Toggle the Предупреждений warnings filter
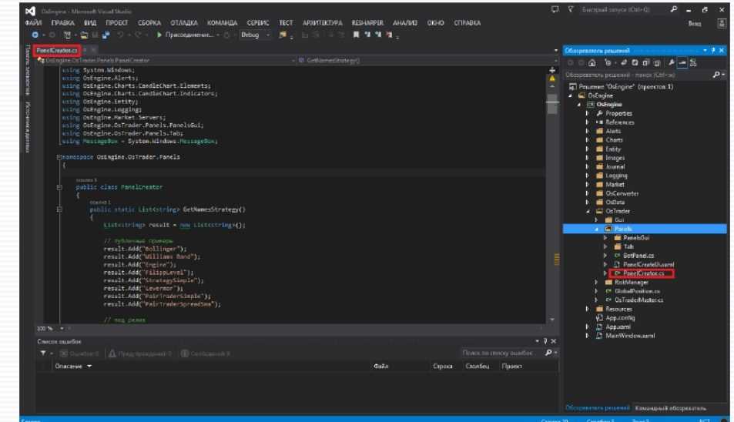 (141, 353)
